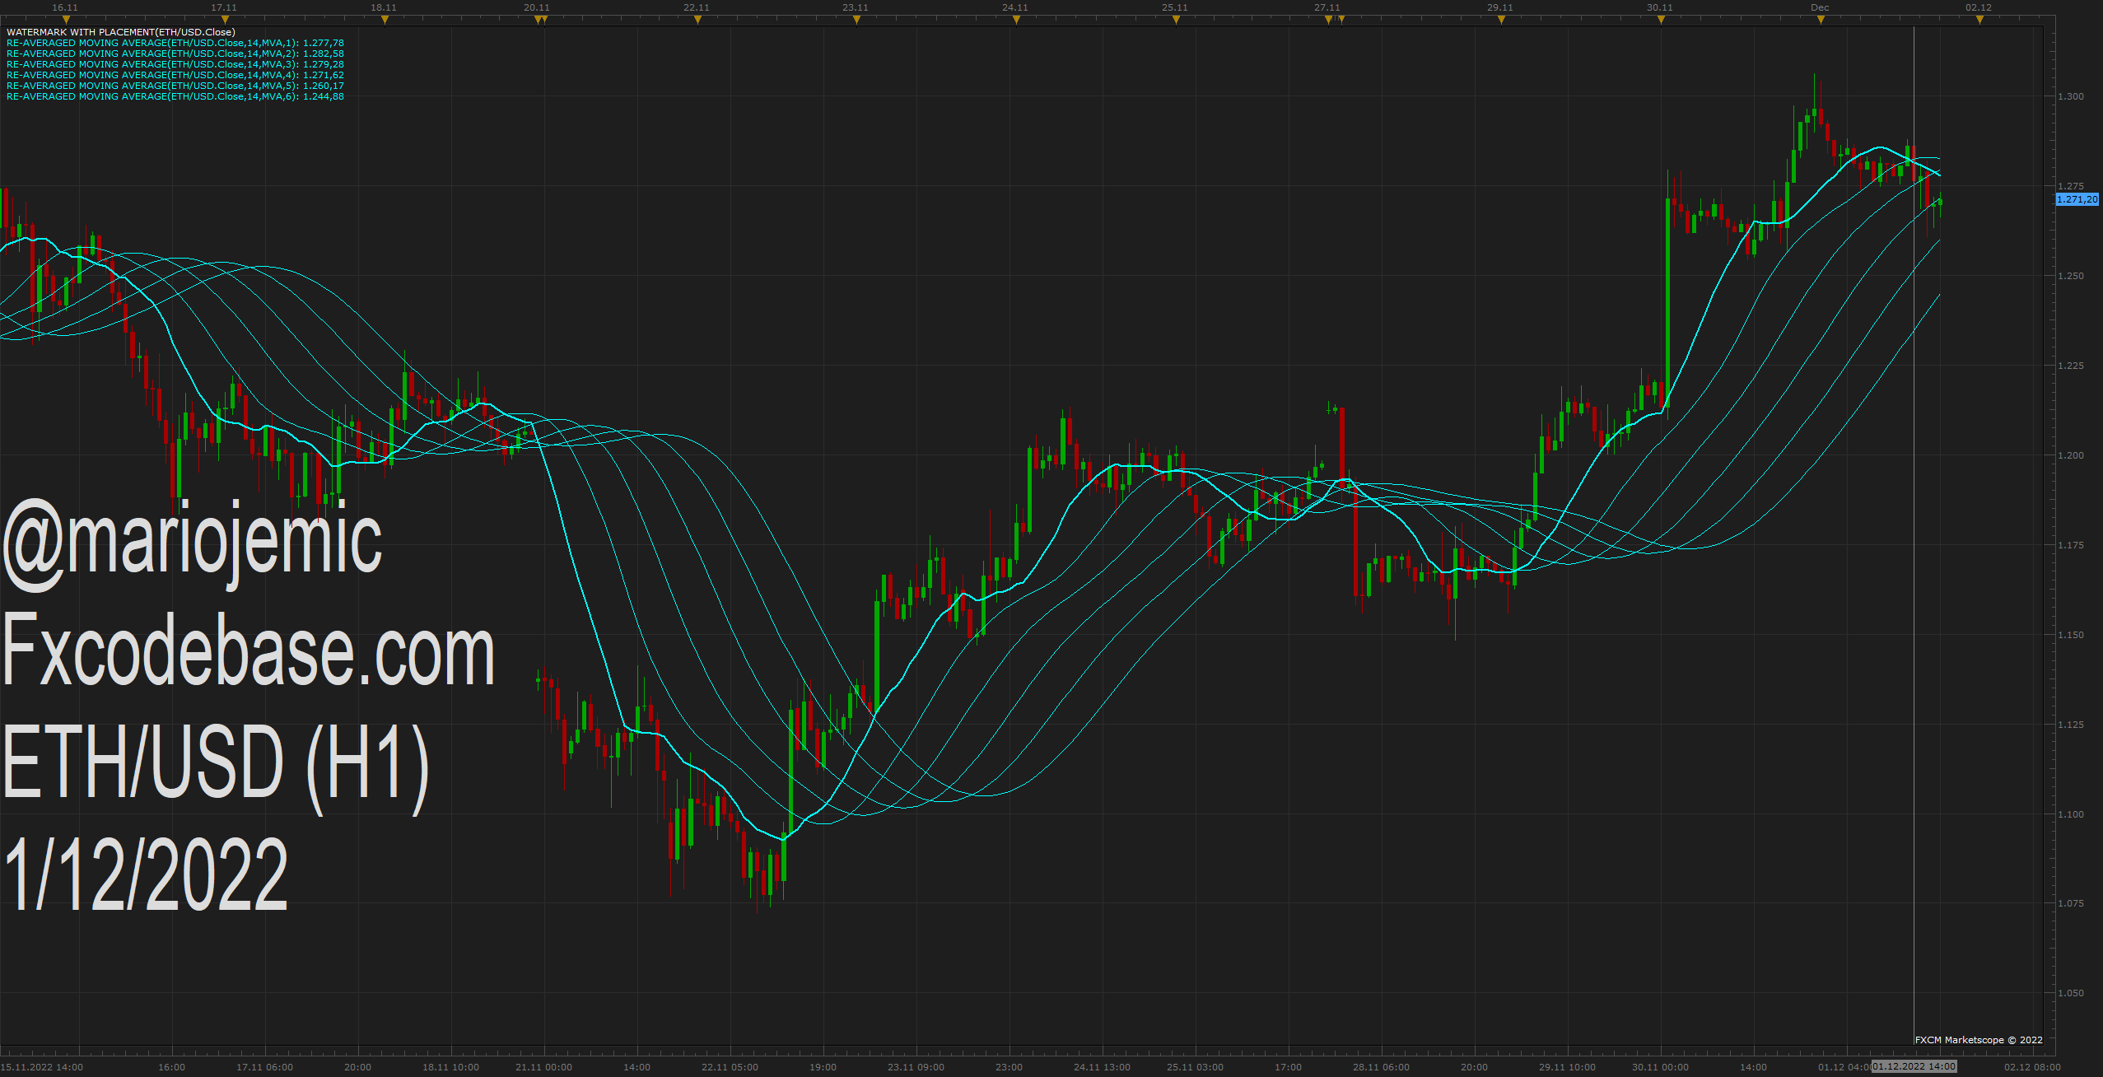
Task: Click the 17.11 day separator triangle marker
Action: (x=225, y=21)
